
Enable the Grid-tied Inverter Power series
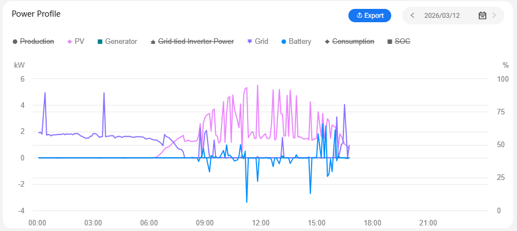pos(195,42)
